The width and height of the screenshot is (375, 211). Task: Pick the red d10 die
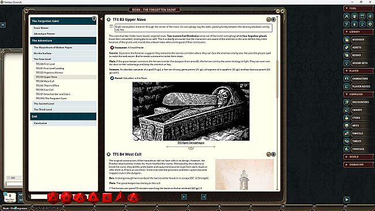coord(80,198)
